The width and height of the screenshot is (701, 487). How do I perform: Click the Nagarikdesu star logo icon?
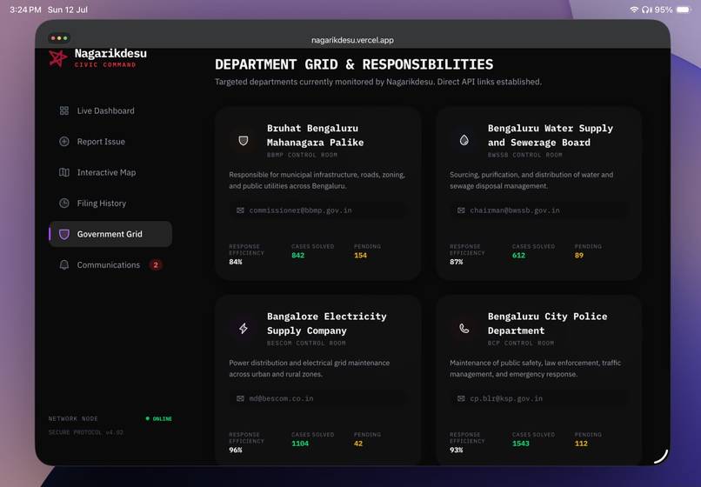point(58,58)
